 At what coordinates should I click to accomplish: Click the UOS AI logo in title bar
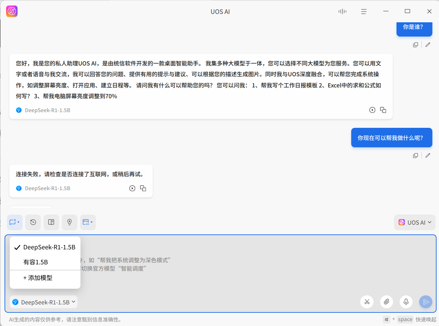coord(12,11)
